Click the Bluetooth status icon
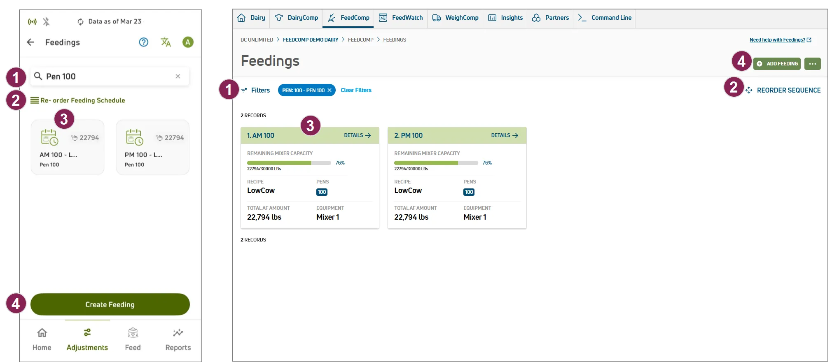Image resolution: width=832 pixels, height=362 pixels. click(x=46, y=21)
